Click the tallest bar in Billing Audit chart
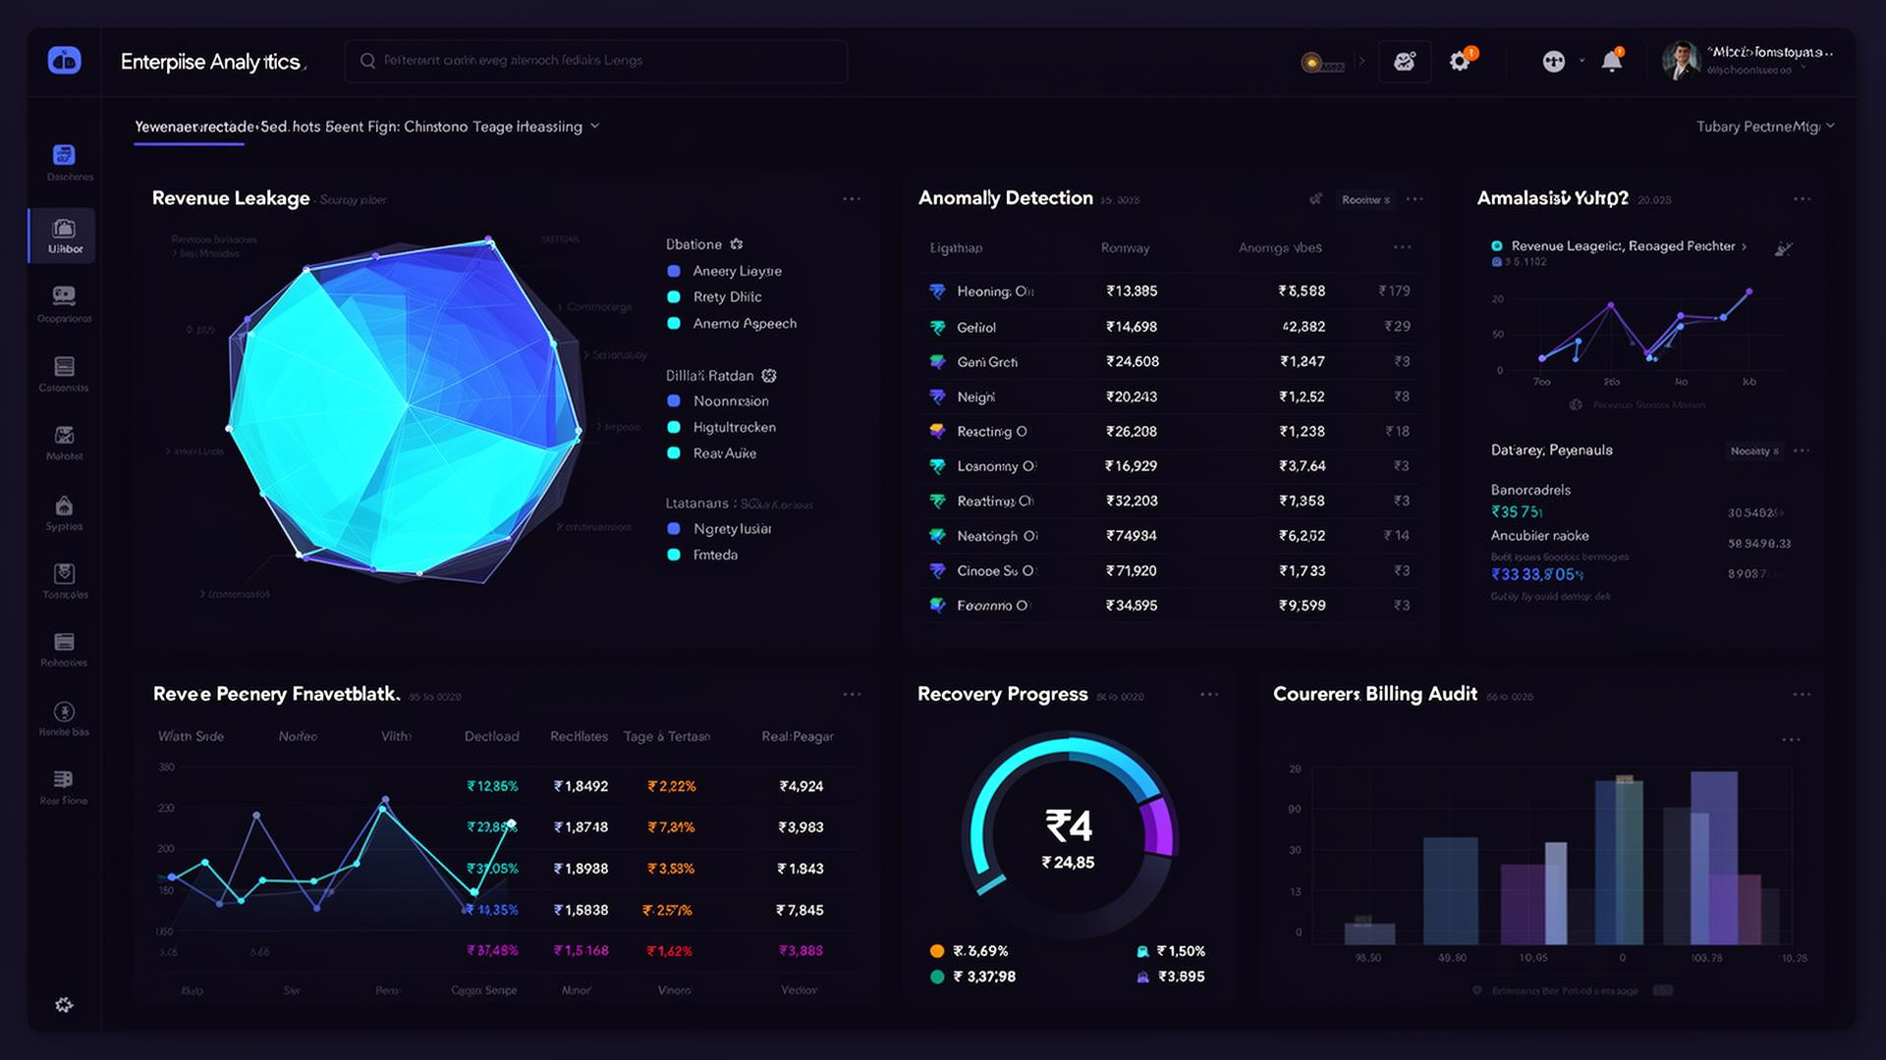Viewport: 1886px width, 1060px height. [1713, 857]
